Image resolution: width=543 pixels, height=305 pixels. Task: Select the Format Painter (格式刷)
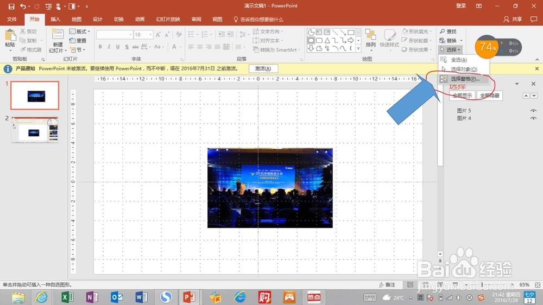(31, 49)
